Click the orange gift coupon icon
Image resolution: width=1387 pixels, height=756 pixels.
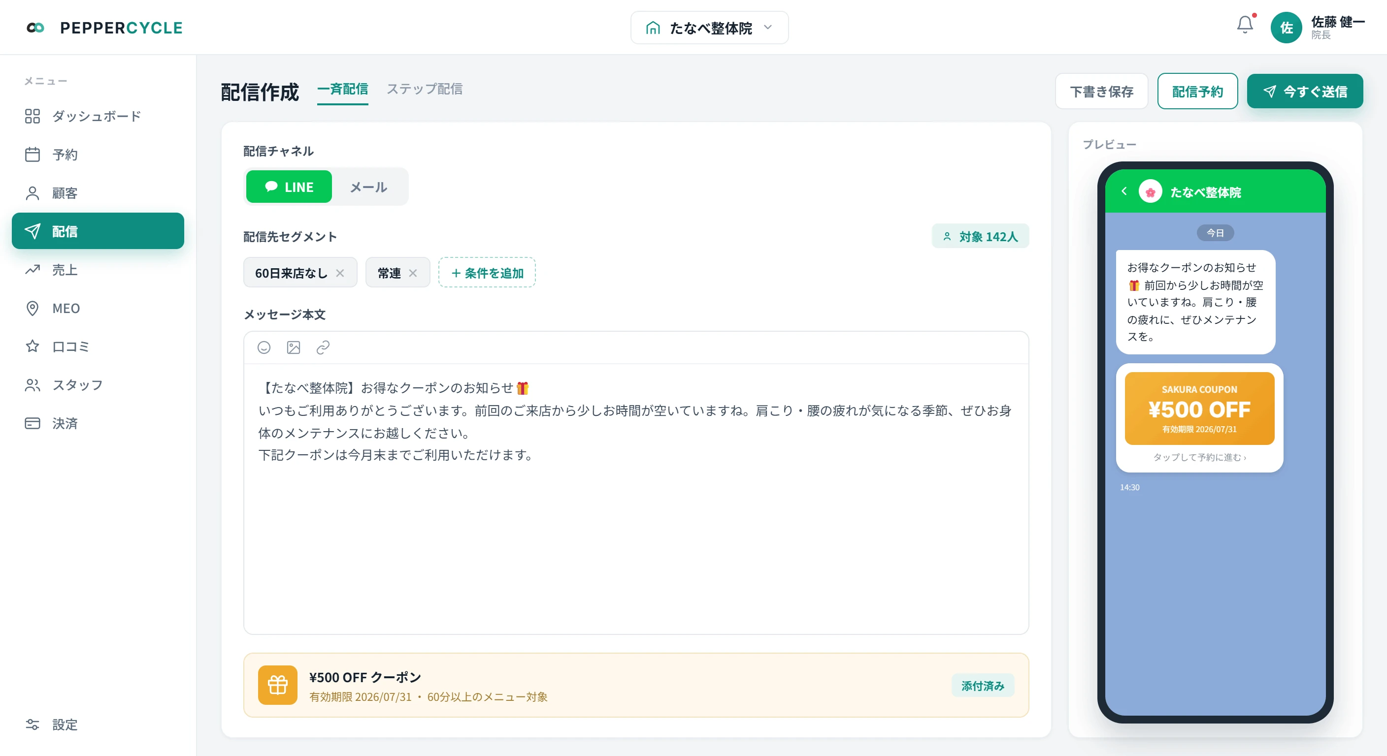(277, 685)
